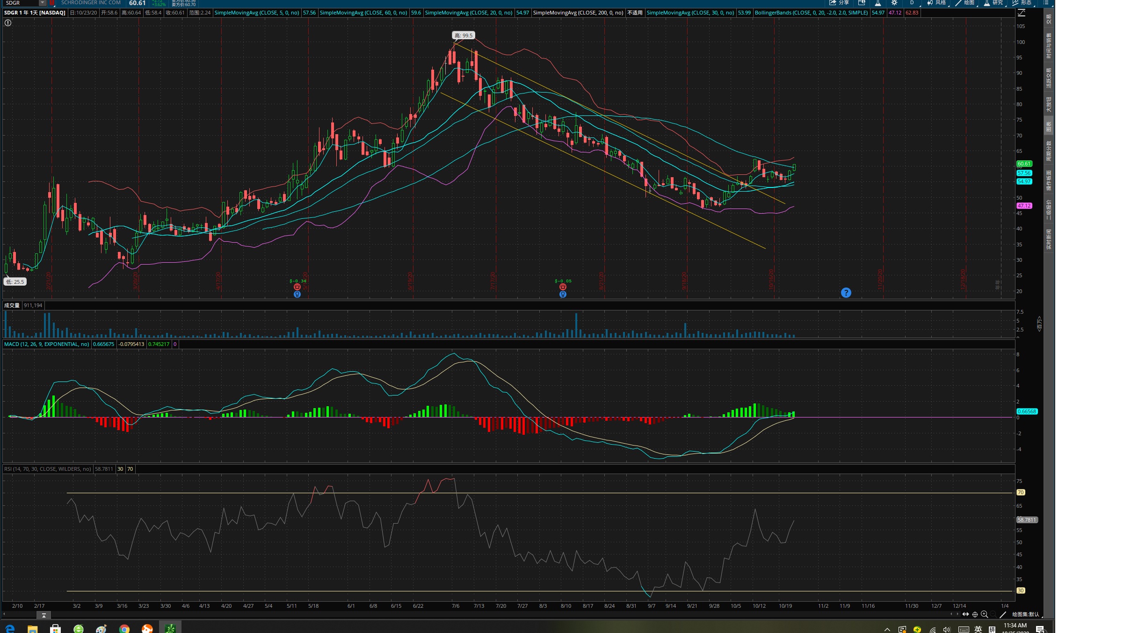Open the D timeframe dropdown

click(x=912, y=3)
